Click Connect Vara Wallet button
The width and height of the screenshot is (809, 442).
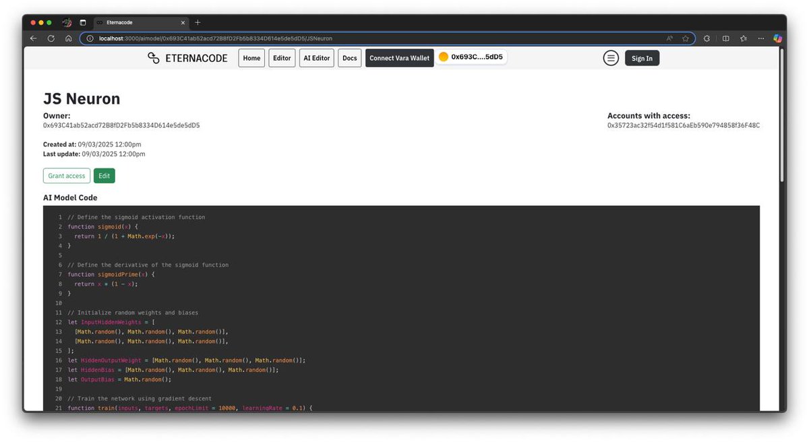click(399, 58)
